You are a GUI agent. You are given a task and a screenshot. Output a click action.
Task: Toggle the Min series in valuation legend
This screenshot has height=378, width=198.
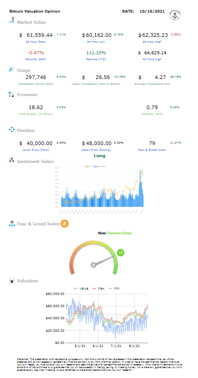(115, 288)
